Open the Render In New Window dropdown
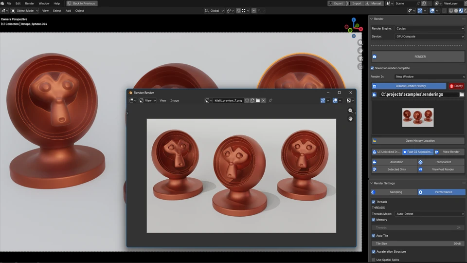 point(430,76)
